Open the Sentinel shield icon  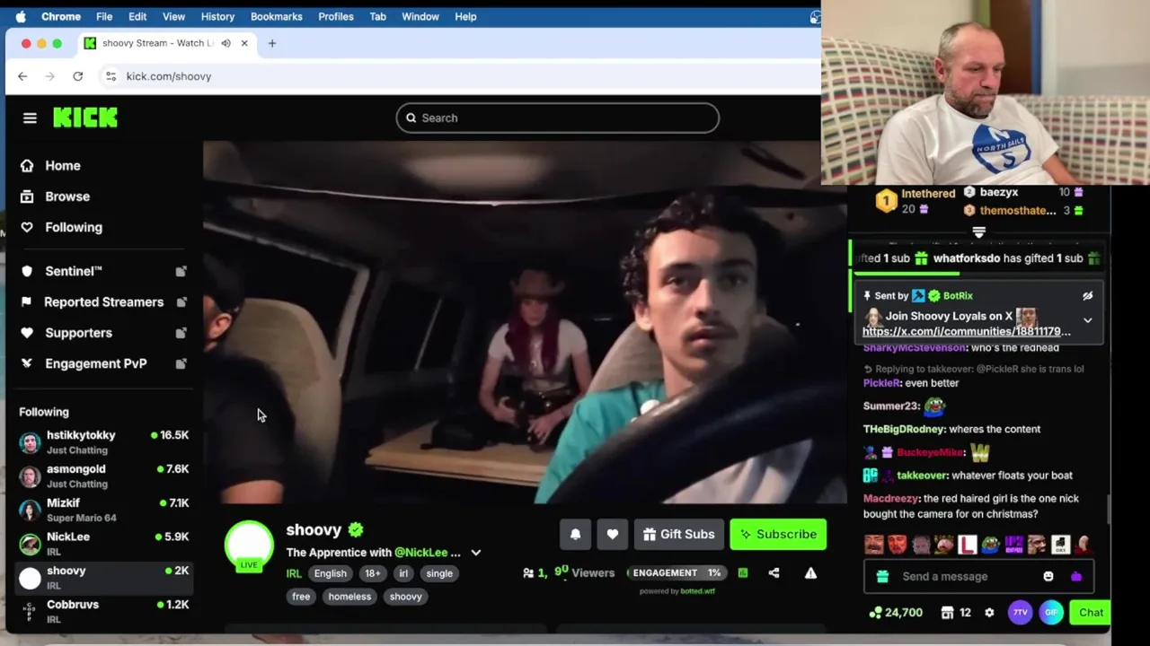point(27,271)
